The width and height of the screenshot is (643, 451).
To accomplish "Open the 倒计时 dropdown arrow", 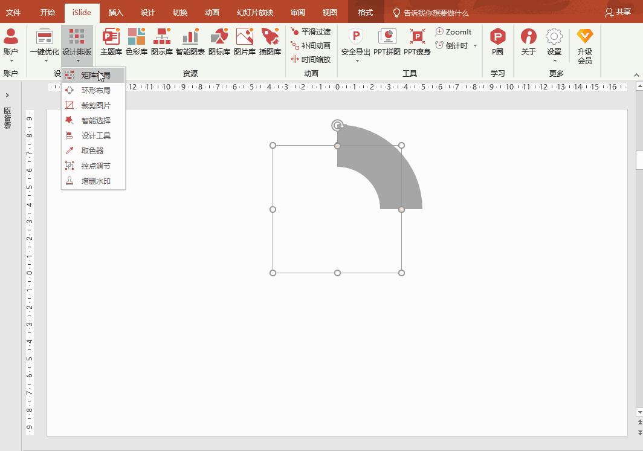I will coord(475,46).
